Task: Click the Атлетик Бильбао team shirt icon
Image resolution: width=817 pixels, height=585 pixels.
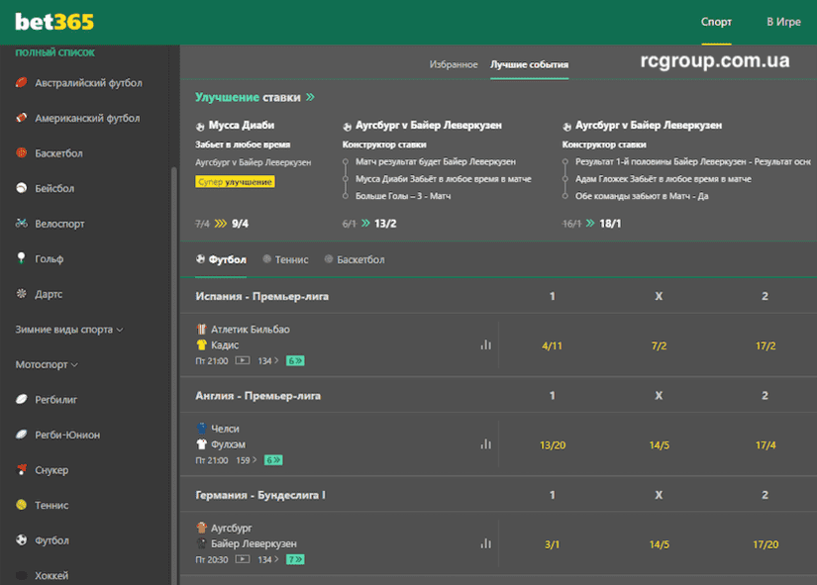Action: point(202,330)
